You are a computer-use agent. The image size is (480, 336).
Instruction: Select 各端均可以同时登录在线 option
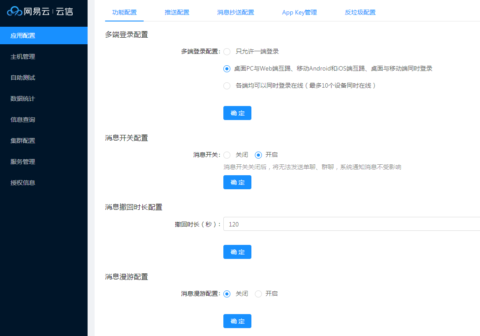point(227,85)
